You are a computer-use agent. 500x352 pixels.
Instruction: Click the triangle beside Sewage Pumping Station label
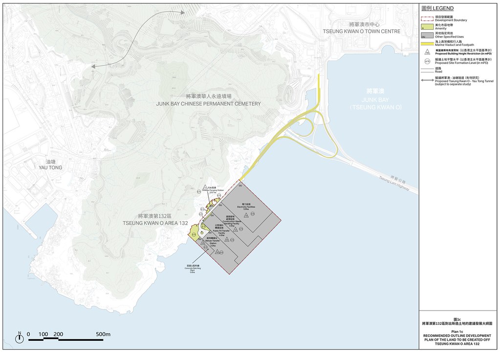click(x=205, y=188)
